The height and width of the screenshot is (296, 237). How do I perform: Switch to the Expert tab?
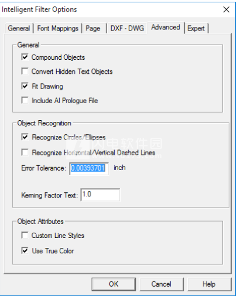pyautogui.click(x=196, y=28)
